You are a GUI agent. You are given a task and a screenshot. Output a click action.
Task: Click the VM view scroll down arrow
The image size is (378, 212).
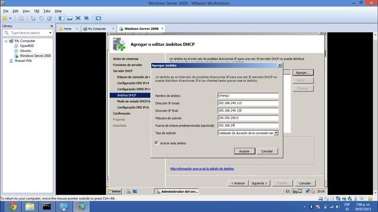click(376, 193)
